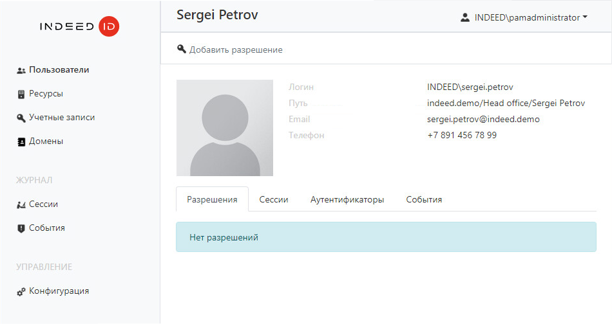Open the Аутентификаторы tab
The width and height of the screenshot is (612, 324).
click(347, 200)
